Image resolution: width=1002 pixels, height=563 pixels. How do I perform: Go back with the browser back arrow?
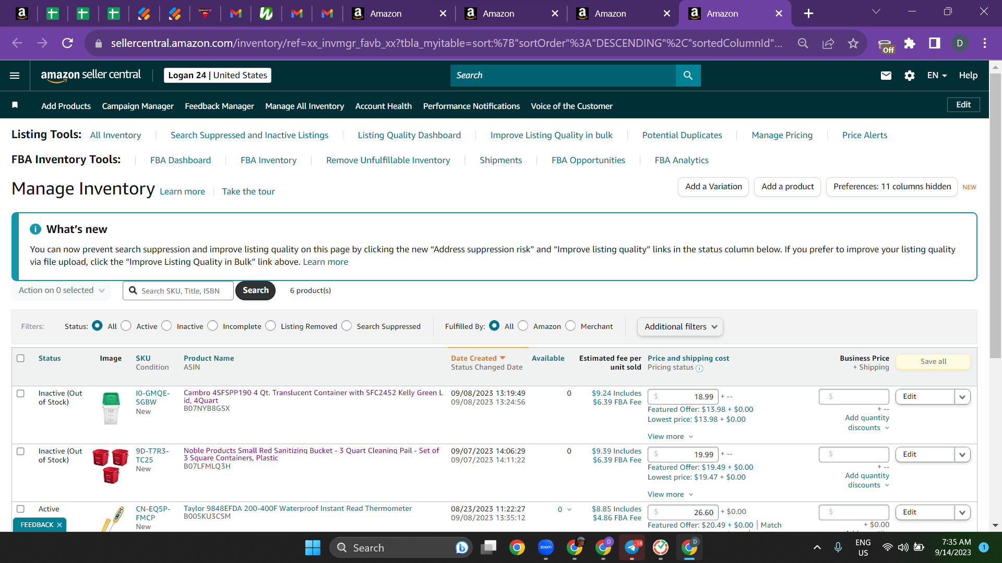pyautogui.click(x=17, y=43)
